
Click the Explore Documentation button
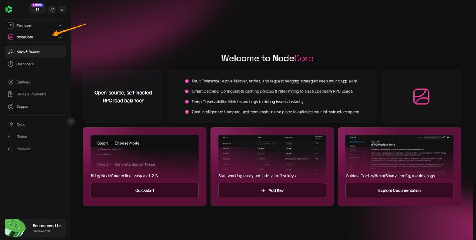(399, 190)
